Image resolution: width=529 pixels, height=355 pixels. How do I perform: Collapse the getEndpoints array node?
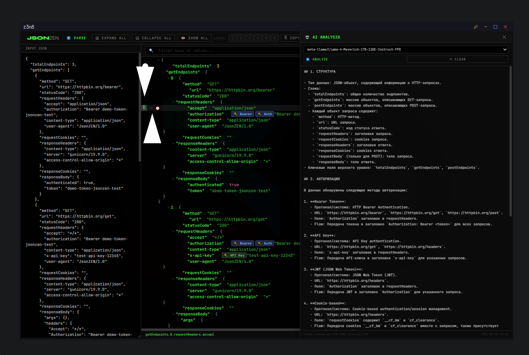pos(163,72)
